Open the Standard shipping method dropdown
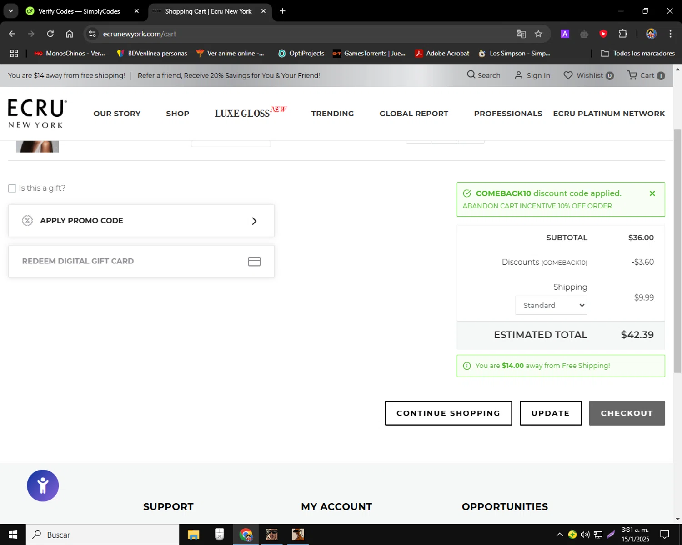Screen dimensions: 682x545 (x=551, y=305)
